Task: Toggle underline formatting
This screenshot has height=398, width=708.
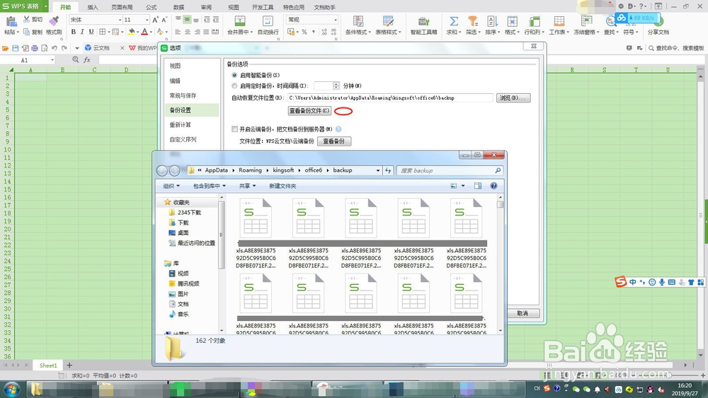Action: (91, 32)
